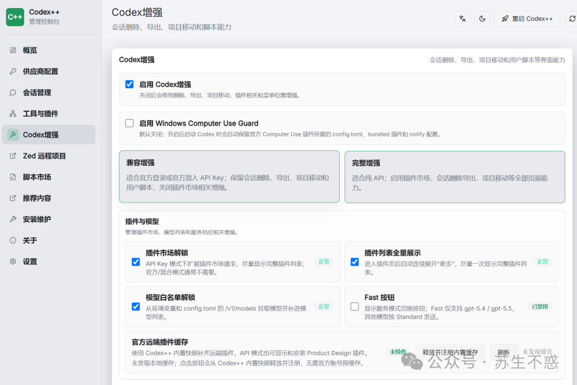Select Codex增强 in the sidebar
Viewport: 577px width, 385px height.
(x=49, y=134)
